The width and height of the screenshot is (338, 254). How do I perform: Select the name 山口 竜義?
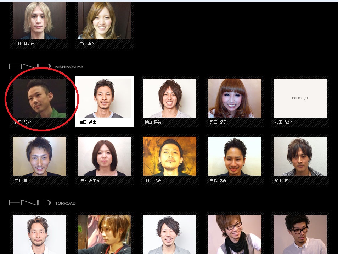(x=153, y=180)
